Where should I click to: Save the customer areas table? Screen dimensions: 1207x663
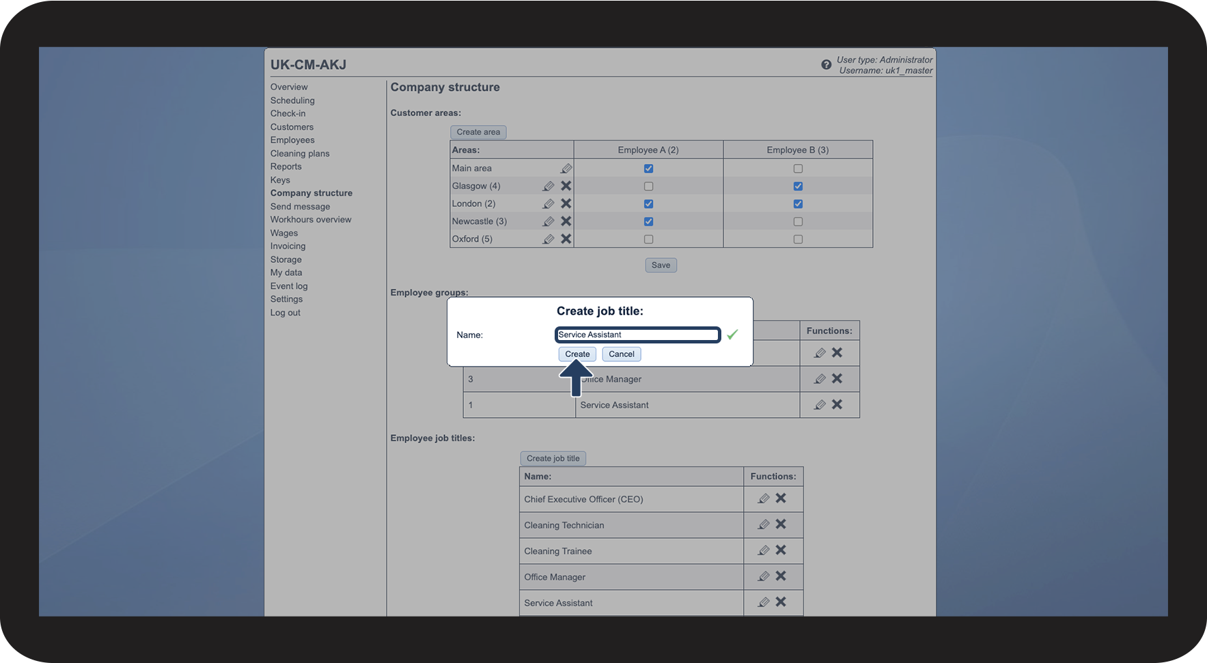click(661, 265)
